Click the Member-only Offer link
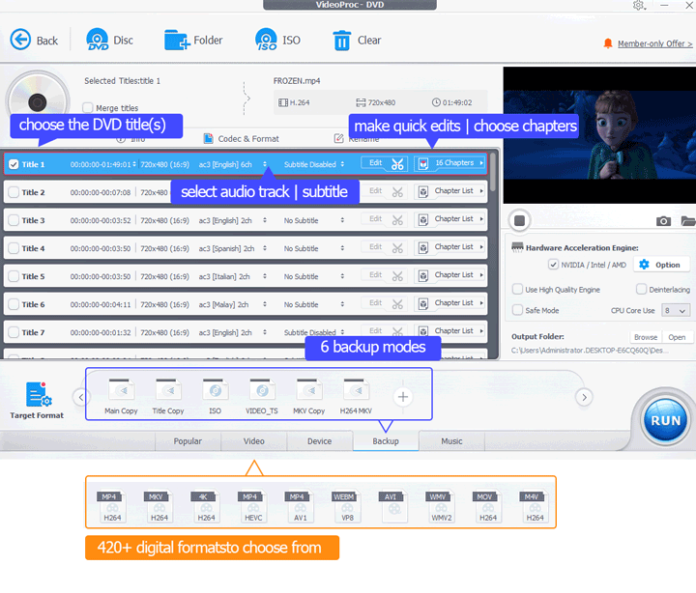696x593 pixels. click(654, 43)
